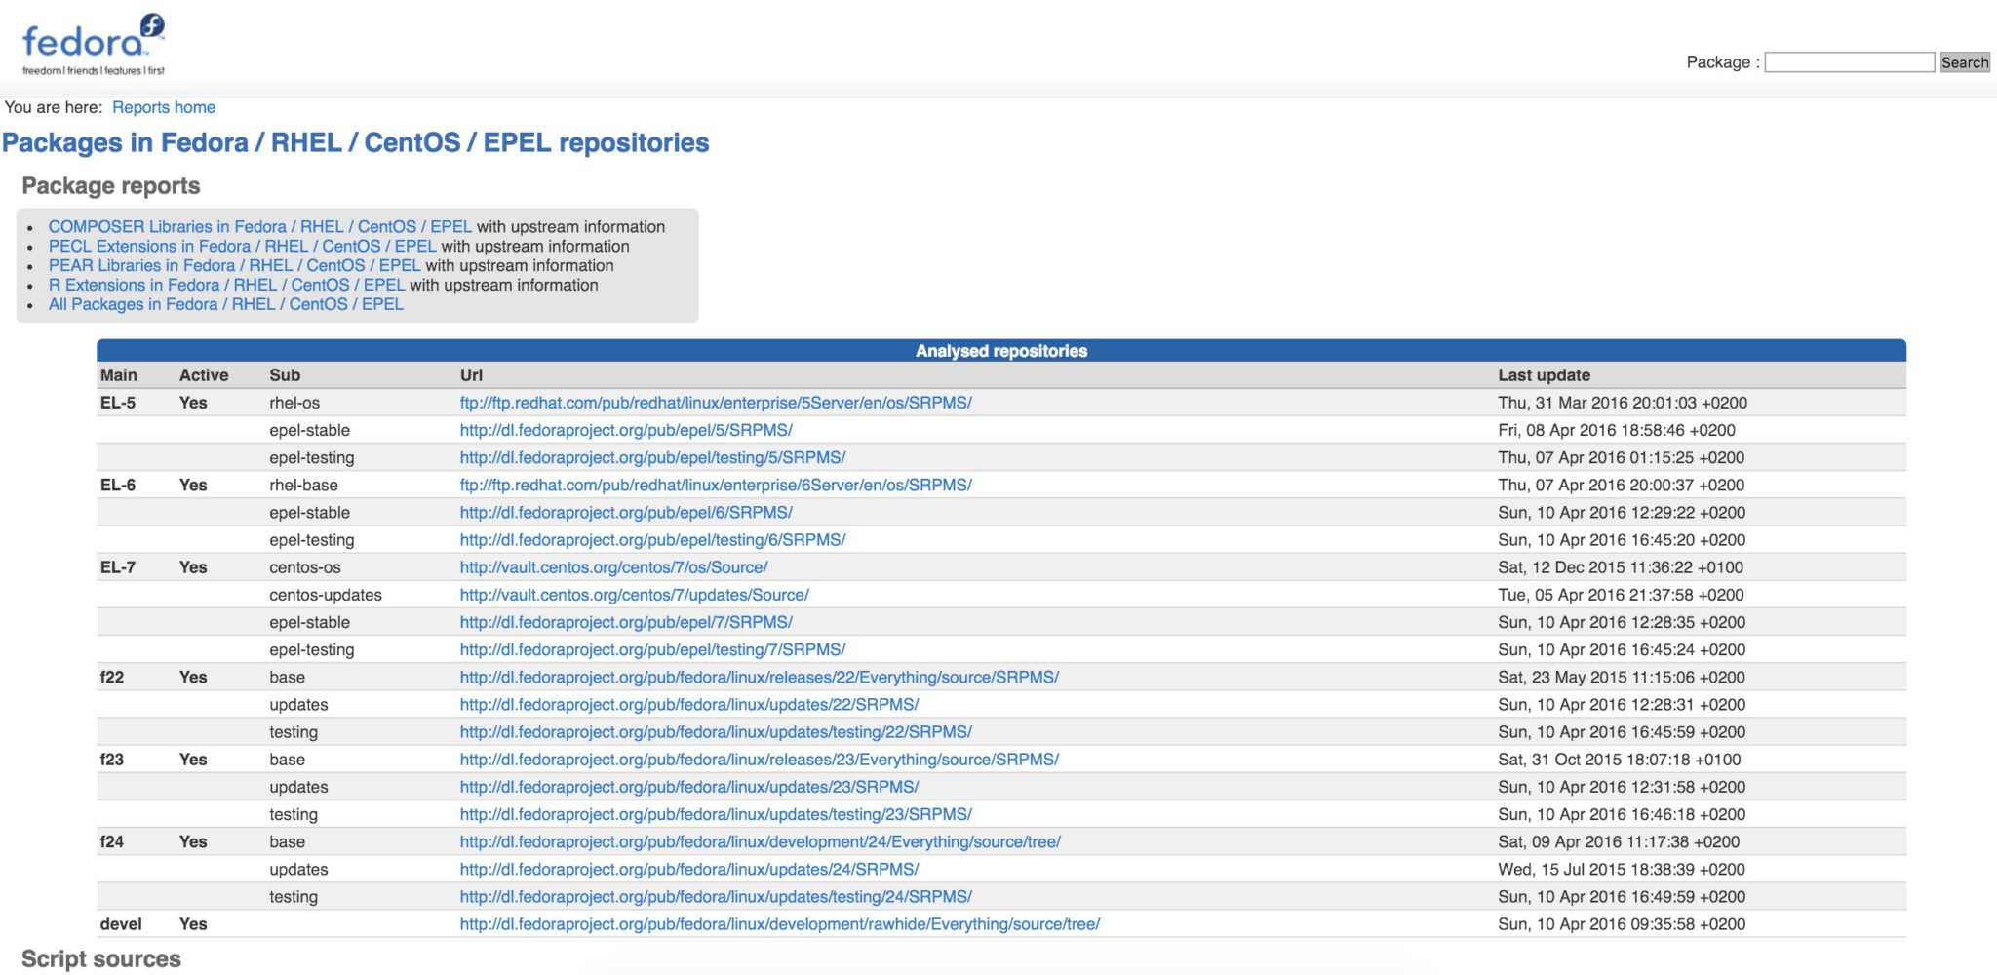Click the centos-updates sub cell
Image resolution: width=1997 pixels, height=975 pixels.
click(326, 595)
